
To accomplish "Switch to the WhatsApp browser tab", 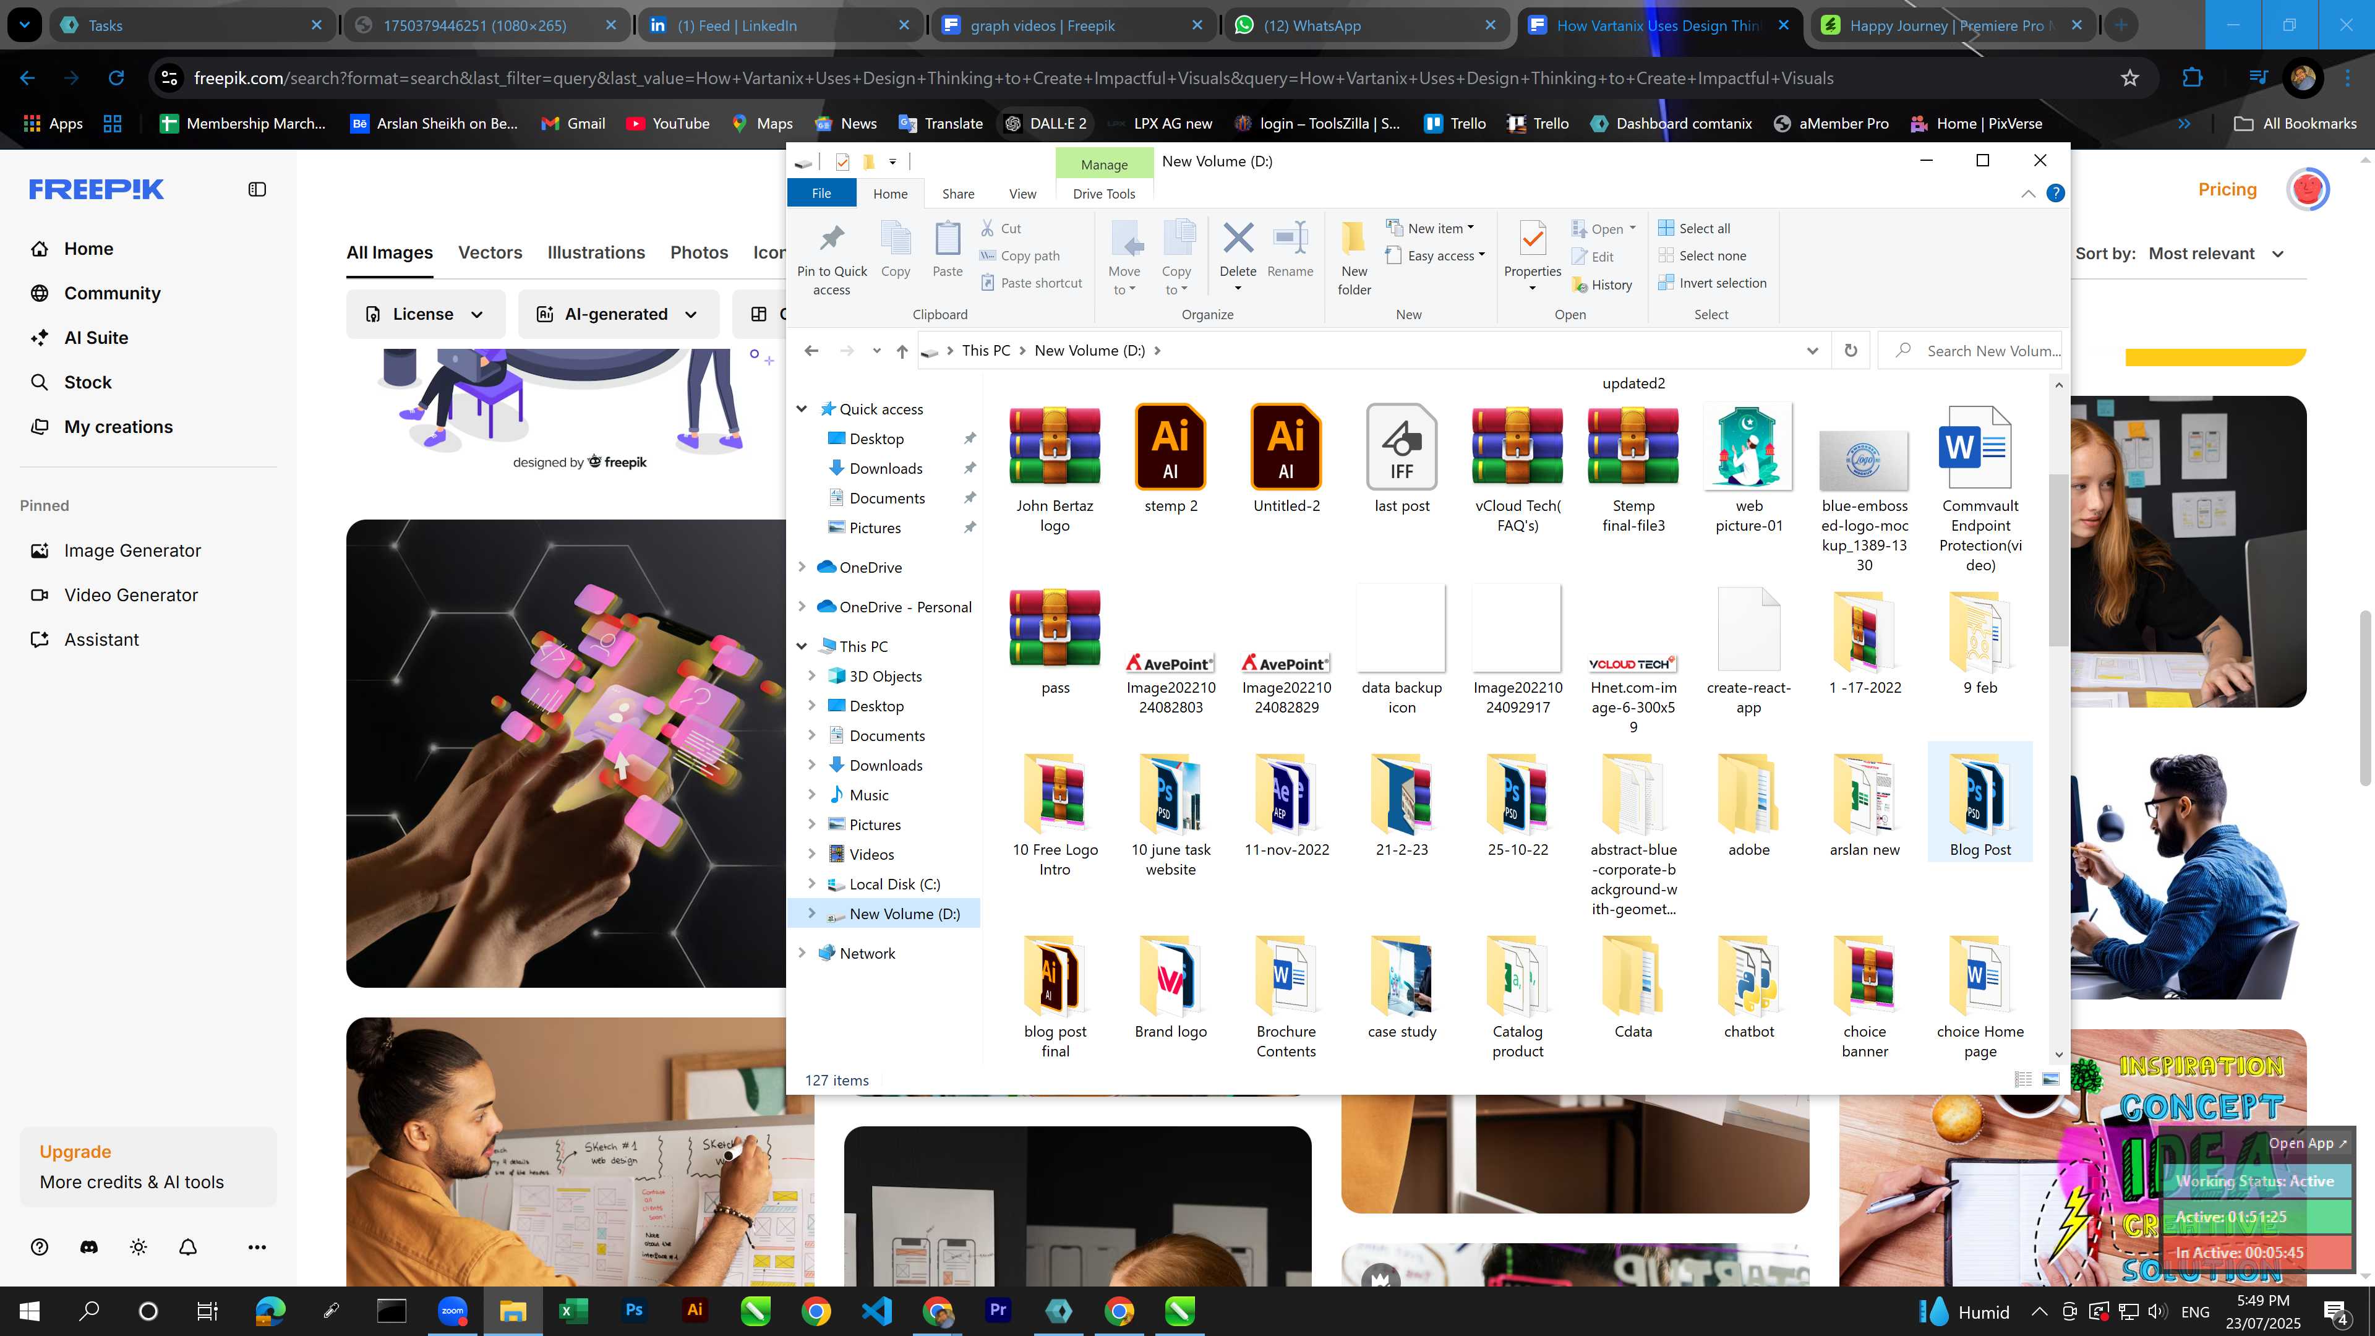I will coord(1367,26).
